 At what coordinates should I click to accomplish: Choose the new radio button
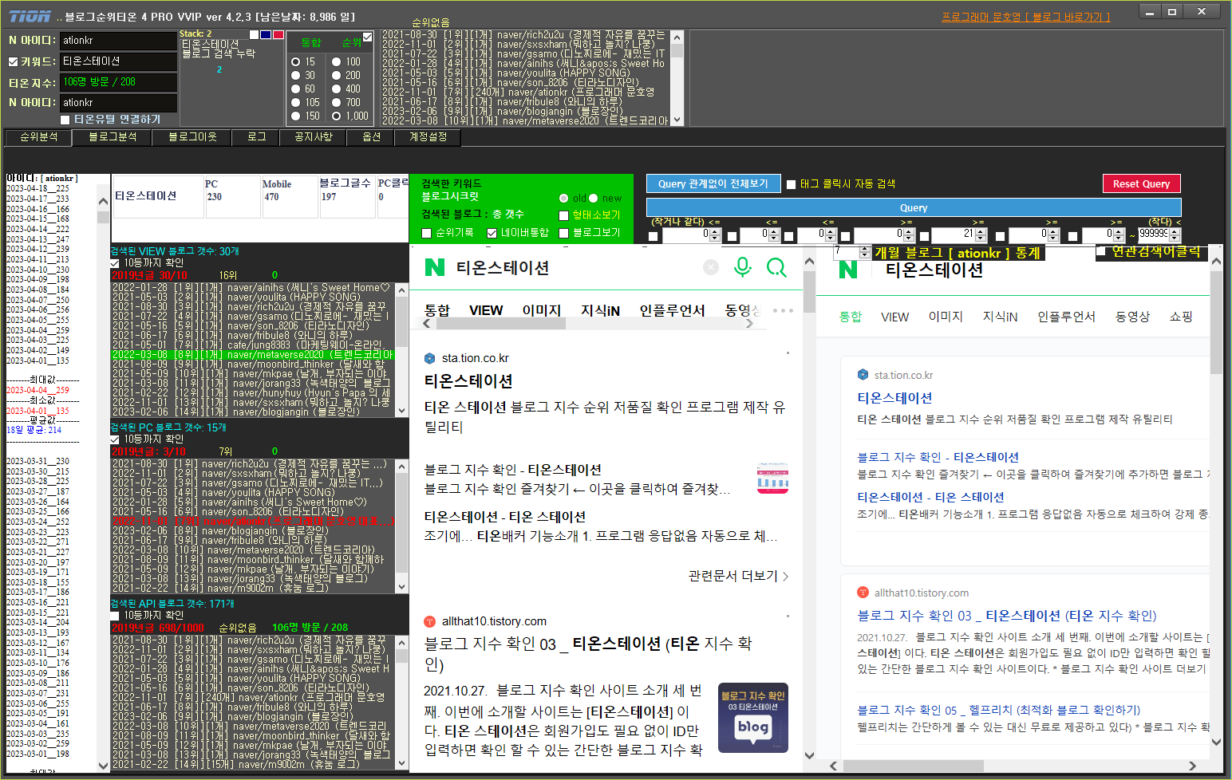pyautogui.click(x=594, y=198)
